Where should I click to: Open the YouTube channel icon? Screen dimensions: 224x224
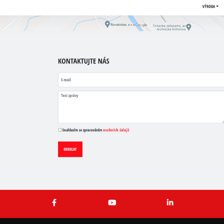pyautogui.click(x=112, y=202)
